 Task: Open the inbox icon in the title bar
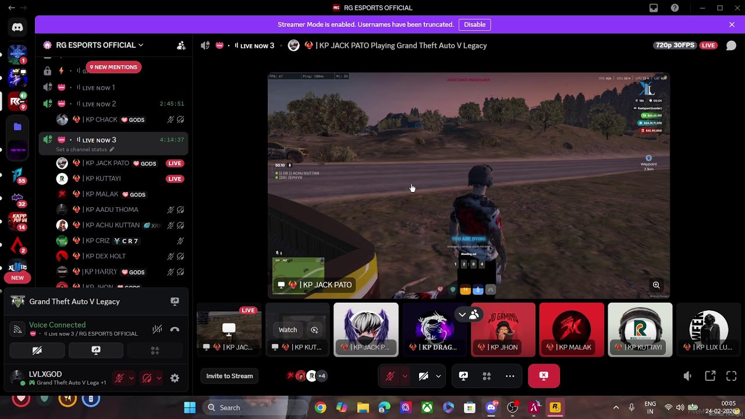coord(654,8)
